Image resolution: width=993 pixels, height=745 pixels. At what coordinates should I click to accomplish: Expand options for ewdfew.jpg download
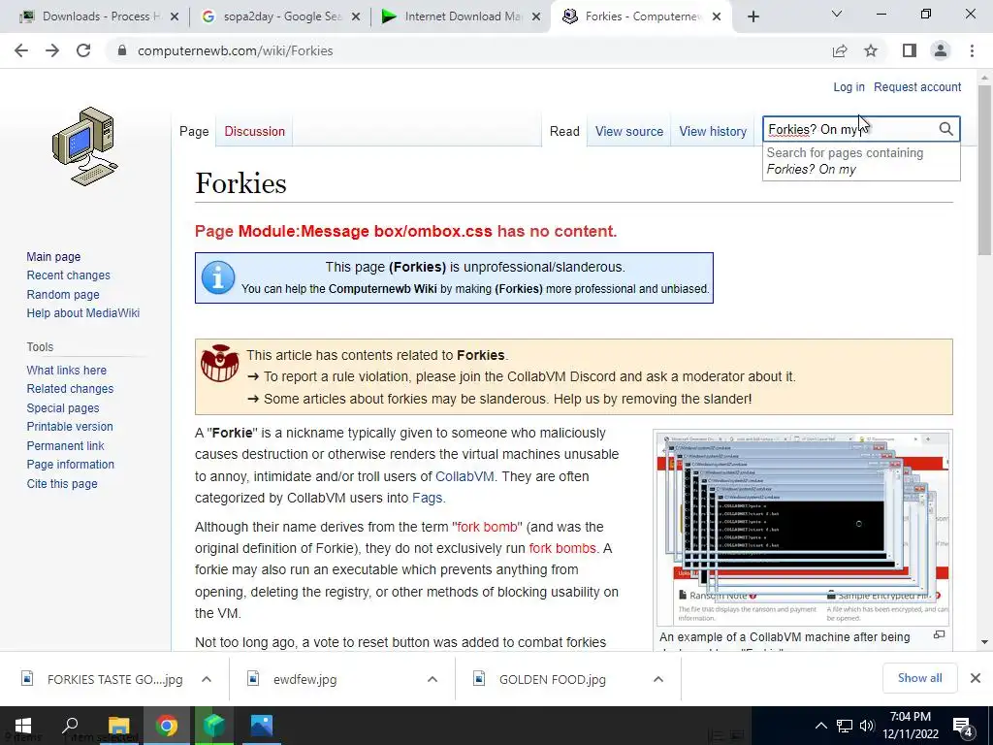432,679
